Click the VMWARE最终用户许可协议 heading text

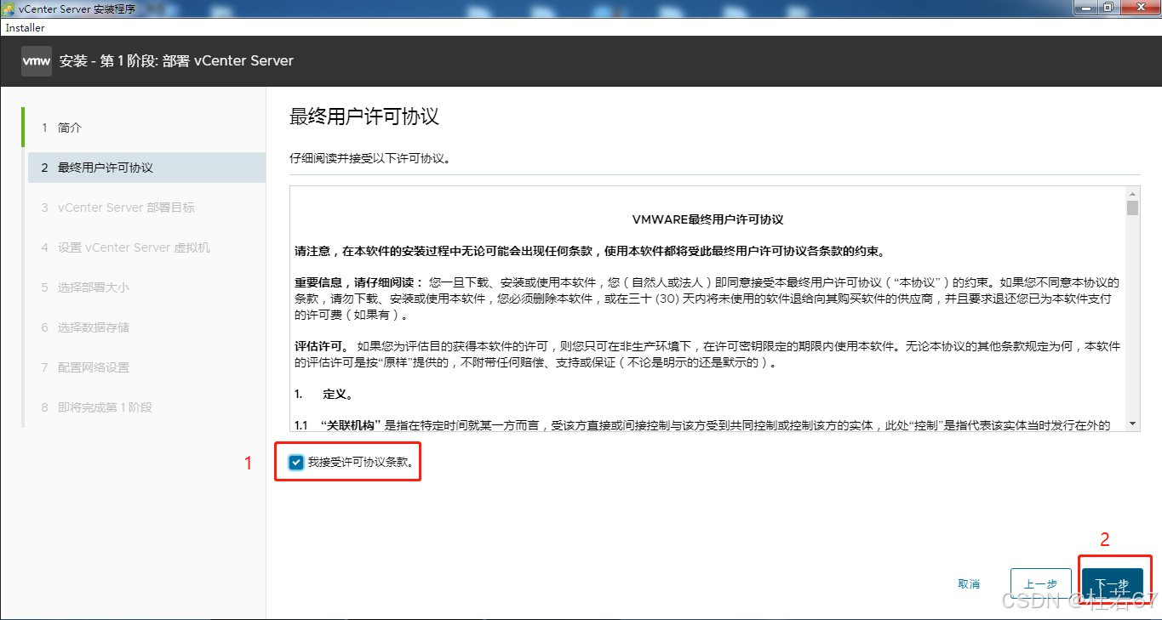coord(707,219)
